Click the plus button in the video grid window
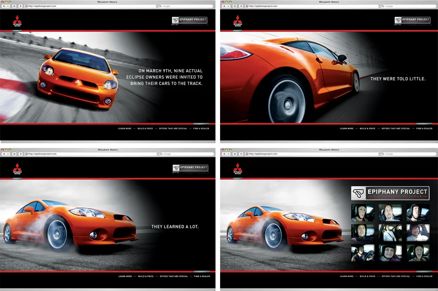 point(241,154)
